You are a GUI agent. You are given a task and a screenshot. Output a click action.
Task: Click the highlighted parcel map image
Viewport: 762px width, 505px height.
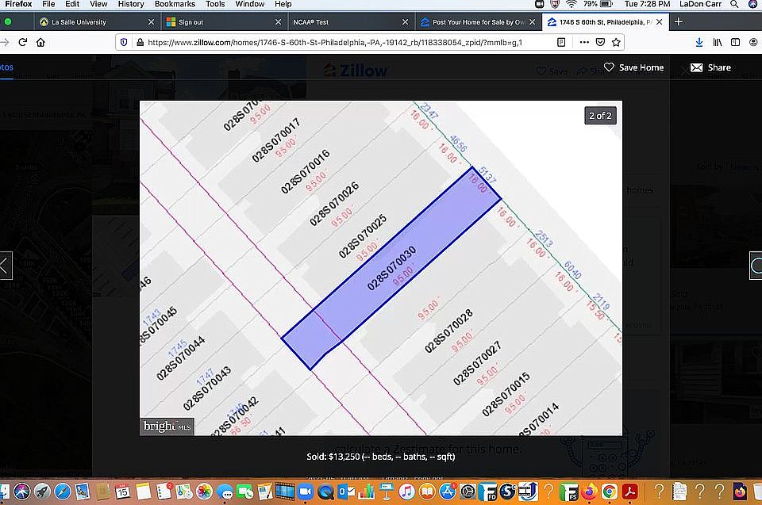click(380, 268)
